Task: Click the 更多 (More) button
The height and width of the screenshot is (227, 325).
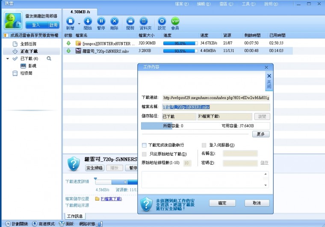Action: 261,134
